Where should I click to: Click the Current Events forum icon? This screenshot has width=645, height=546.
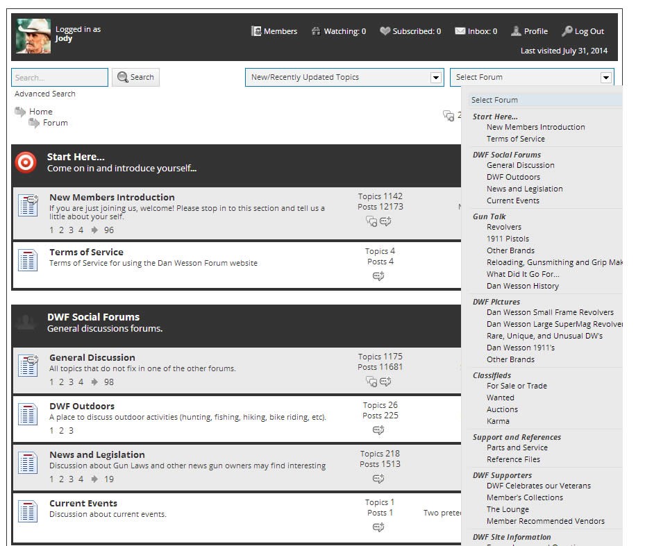pos(28,511)
